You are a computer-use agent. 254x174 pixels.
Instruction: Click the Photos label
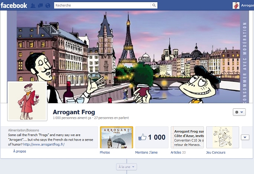105,153
